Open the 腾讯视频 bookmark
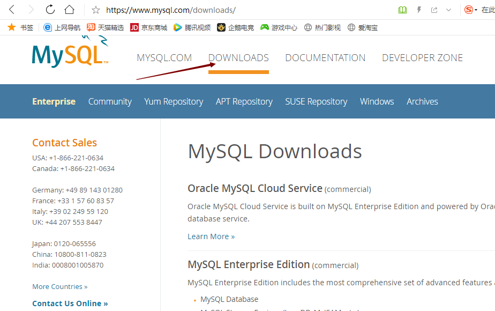The width and height of the screenshot is (495, 311). 192,27
